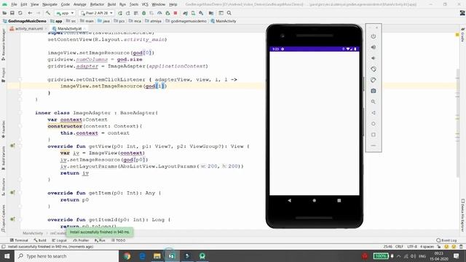This screenshot has width=466, height=262.
Task: Open the Profiler tool window
Action: pos(81,240)
